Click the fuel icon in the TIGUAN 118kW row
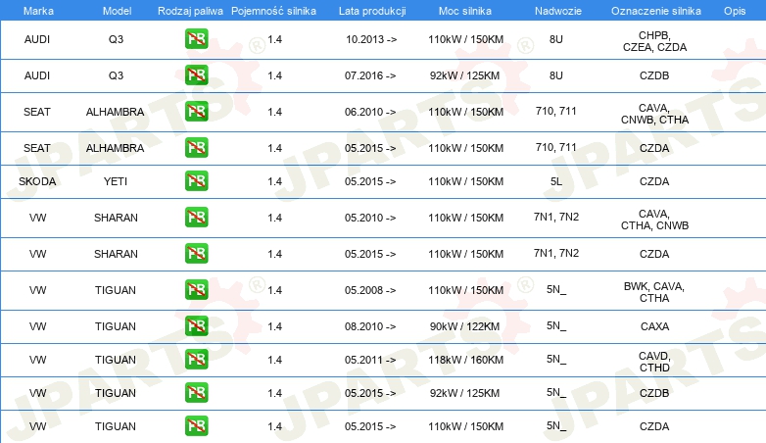 coord(196,360)
